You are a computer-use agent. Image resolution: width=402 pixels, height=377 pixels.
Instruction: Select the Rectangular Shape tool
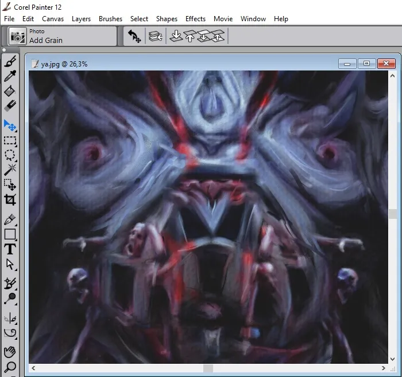[x=10, y=234]
